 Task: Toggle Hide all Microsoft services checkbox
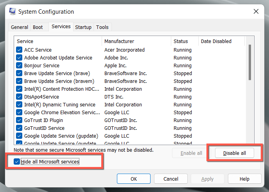16,161
